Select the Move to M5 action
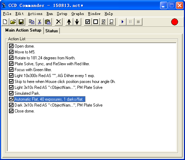Screen dimensions: 185x160 [x=25, y=52]
